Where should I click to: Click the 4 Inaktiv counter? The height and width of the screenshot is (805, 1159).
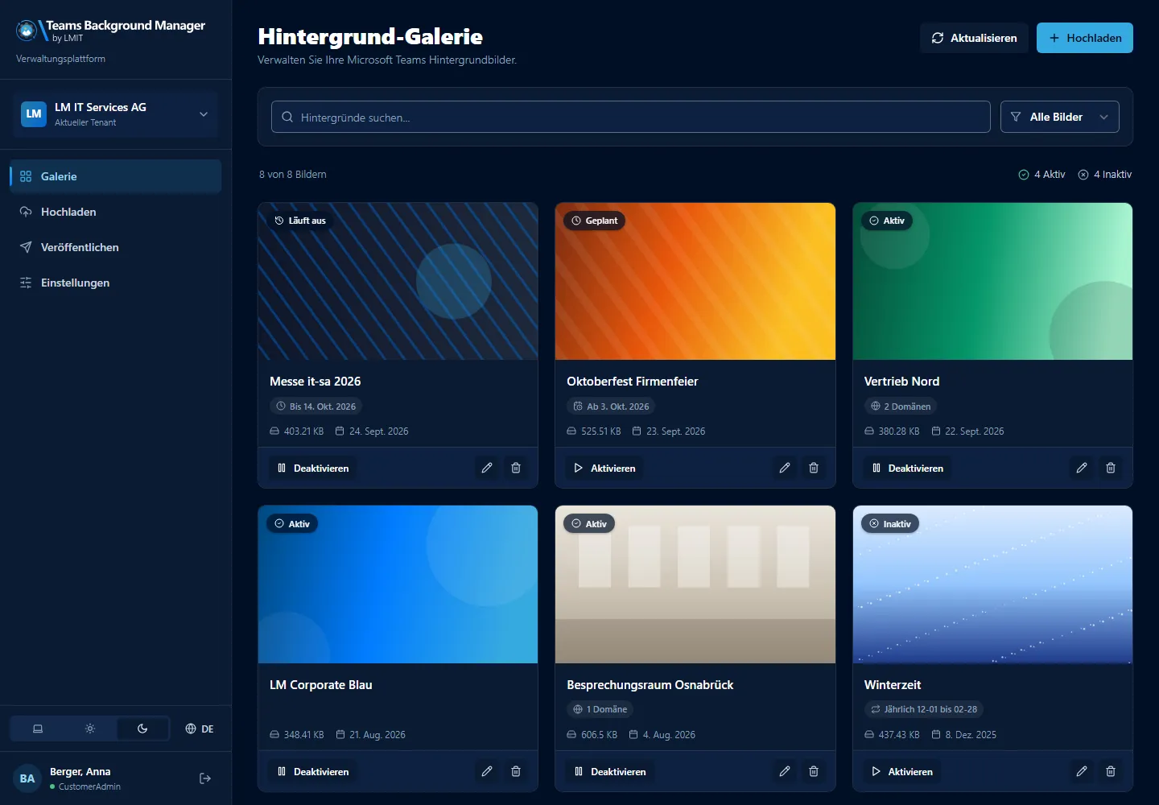pyautogui.click(x=1104, y=174)
